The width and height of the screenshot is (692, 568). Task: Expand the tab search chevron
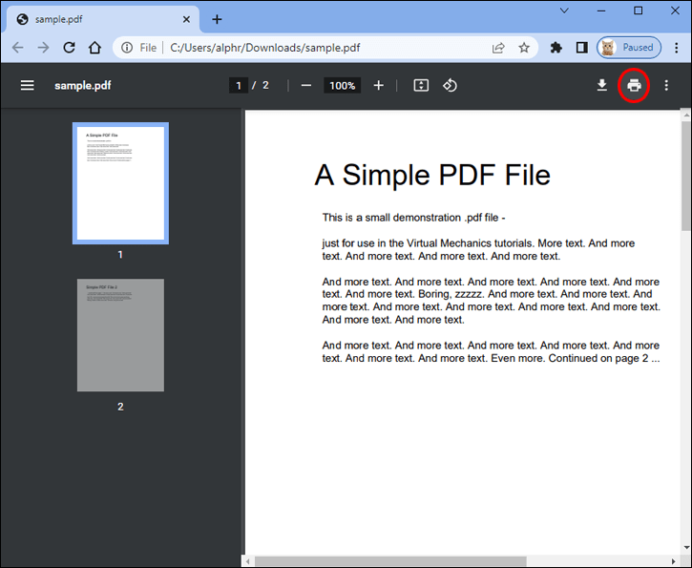tap(564, 11)
